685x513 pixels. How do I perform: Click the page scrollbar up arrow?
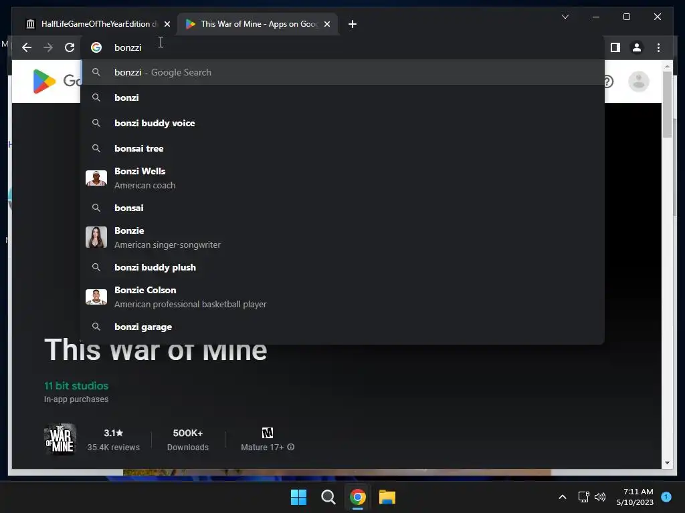tap(667, 66)
